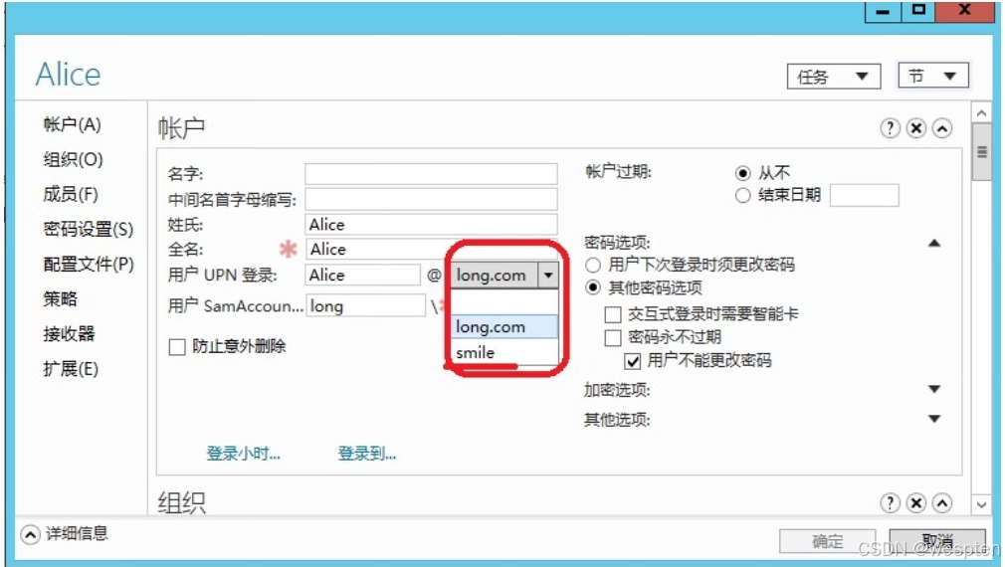Choose long.com in UPN suffix list

tap(503, 326)
